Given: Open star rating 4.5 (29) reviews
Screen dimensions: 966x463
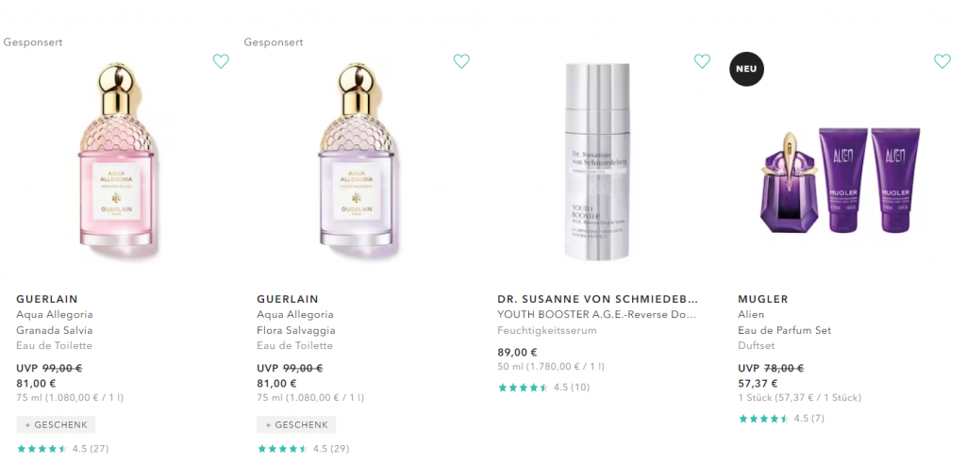Looking at the screenshot, I should 303,449.
